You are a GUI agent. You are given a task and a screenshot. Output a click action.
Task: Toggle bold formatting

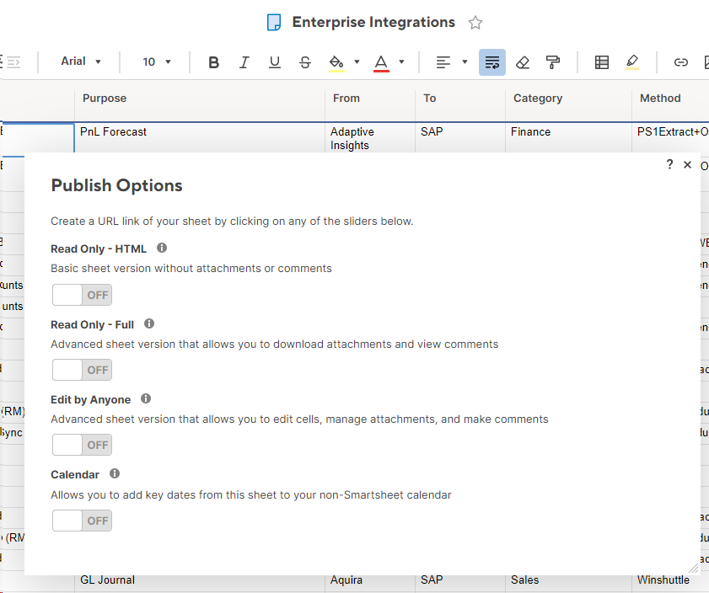click(x=213, y=62)
